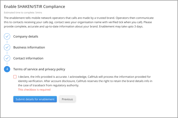Click the connector line below Business information icon
This screenshot has height=118, width=178.
pos(7,53)
